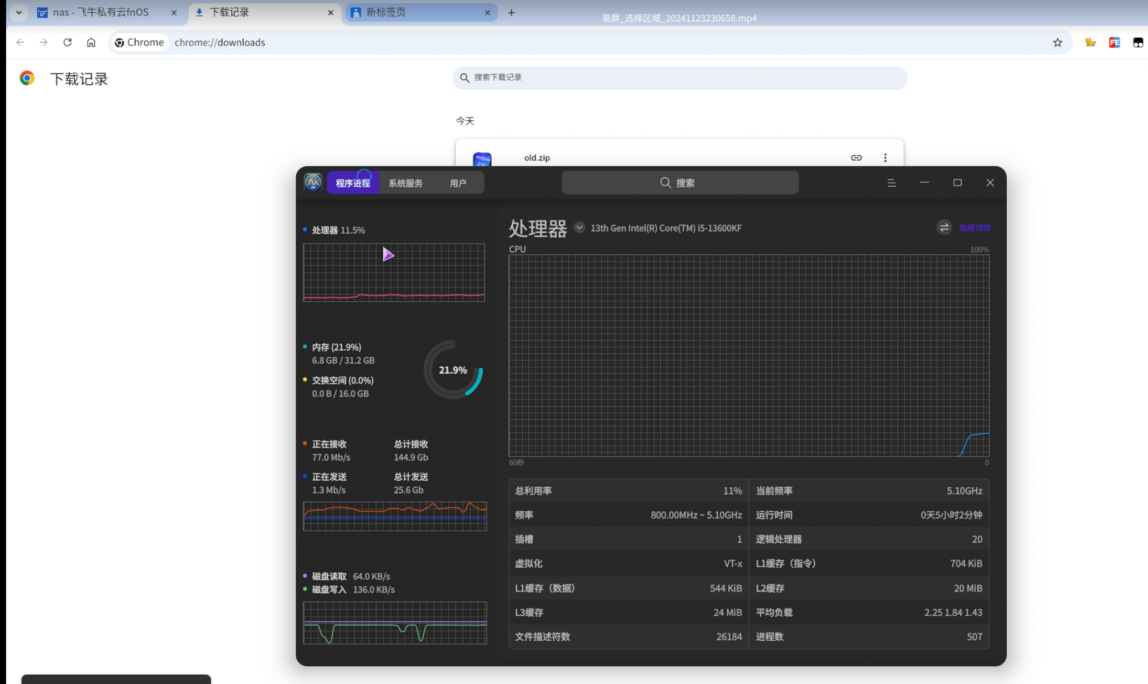Focus the 搜索下载记录 search field

[x=679, y=78]
